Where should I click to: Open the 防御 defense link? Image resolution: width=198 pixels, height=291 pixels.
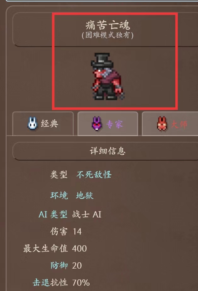click(59, 265)
